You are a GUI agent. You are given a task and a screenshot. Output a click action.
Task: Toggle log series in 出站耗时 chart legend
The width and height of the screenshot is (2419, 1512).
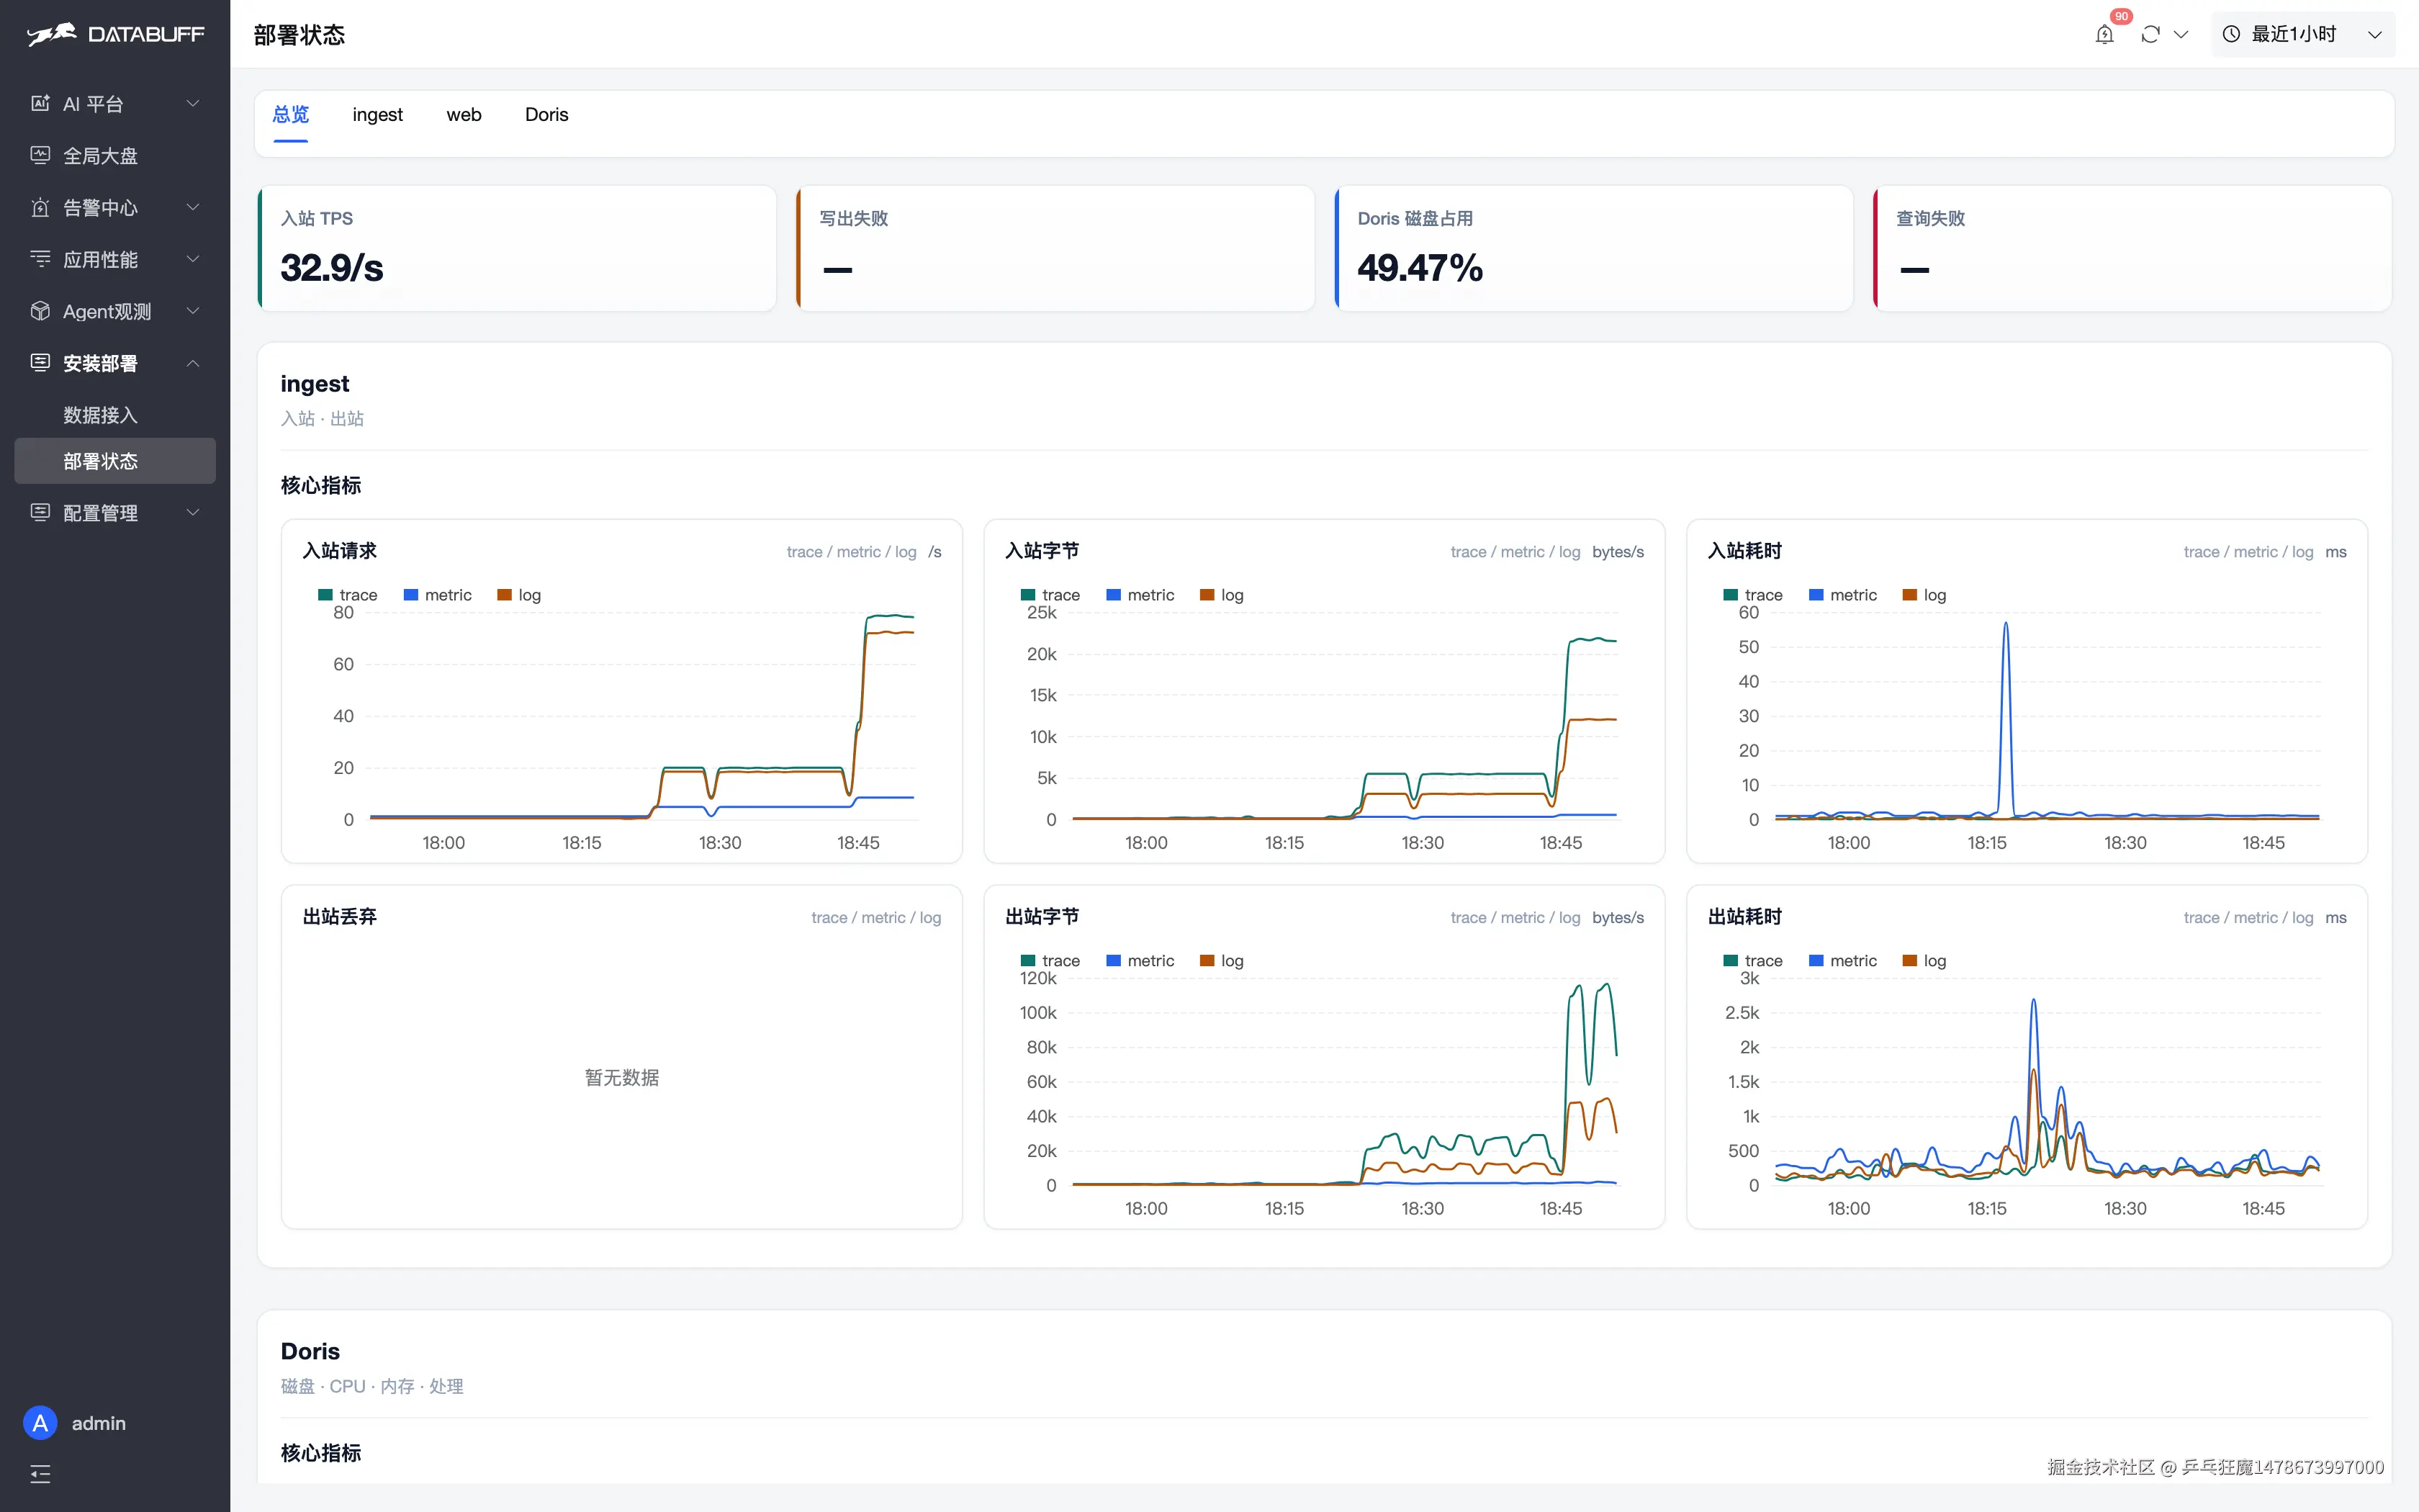pos(1924,961)
